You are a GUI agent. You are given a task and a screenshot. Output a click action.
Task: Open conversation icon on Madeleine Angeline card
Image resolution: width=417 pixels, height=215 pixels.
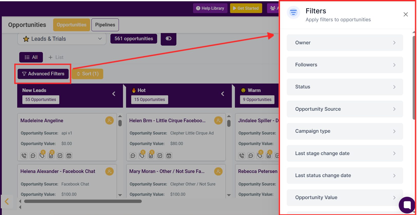[x=33, y=156]
